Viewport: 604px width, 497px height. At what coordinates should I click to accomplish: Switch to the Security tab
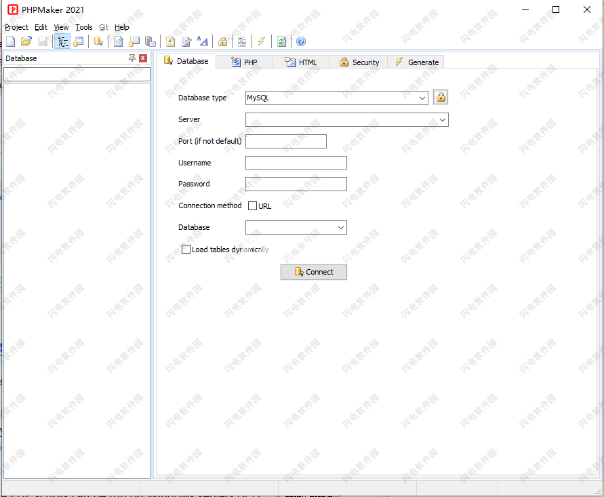click(359, 62)
